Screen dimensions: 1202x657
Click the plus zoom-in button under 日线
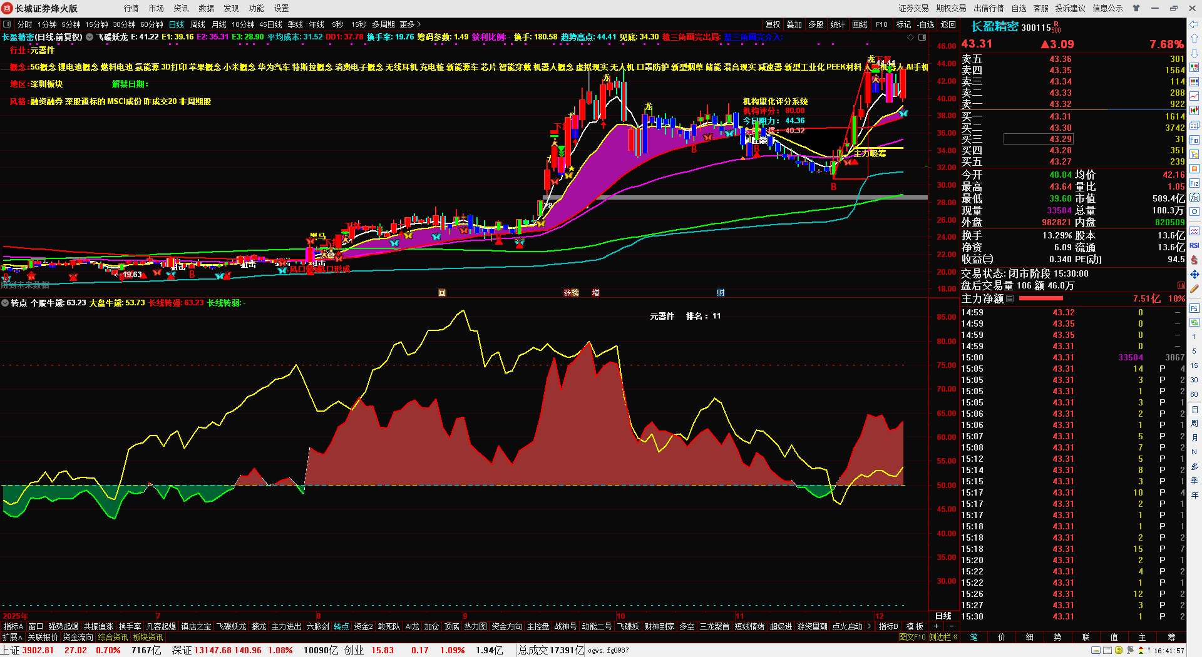937,626
